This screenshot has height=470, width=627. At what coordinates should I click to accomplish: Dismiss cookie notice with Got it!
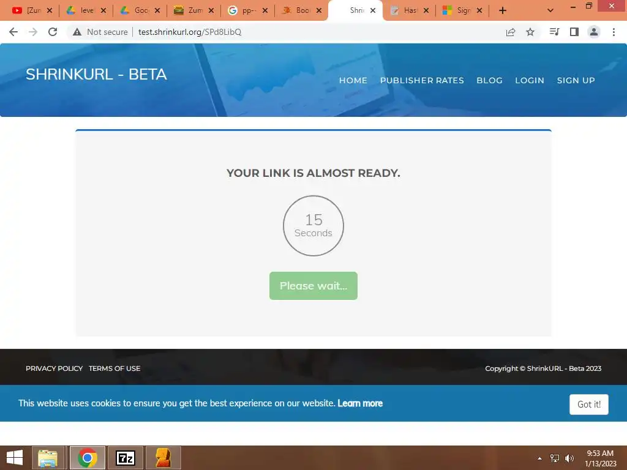pos(589,405)
